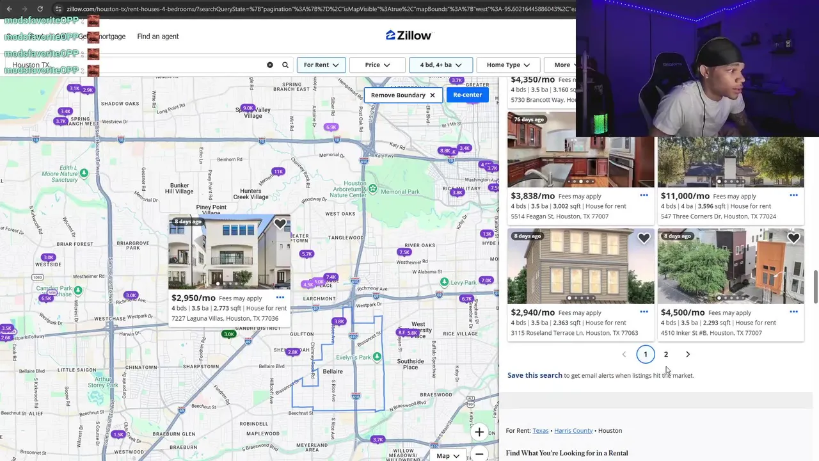This screenshot has height=461, width=819.
Task: Open the 7227 Laguna Villas listing photo
Action: tap(229, 253)
